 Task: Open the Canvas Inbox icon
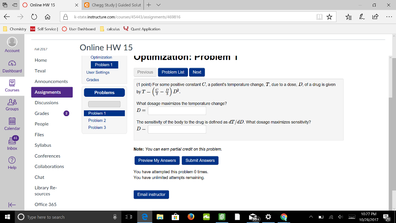12,140
